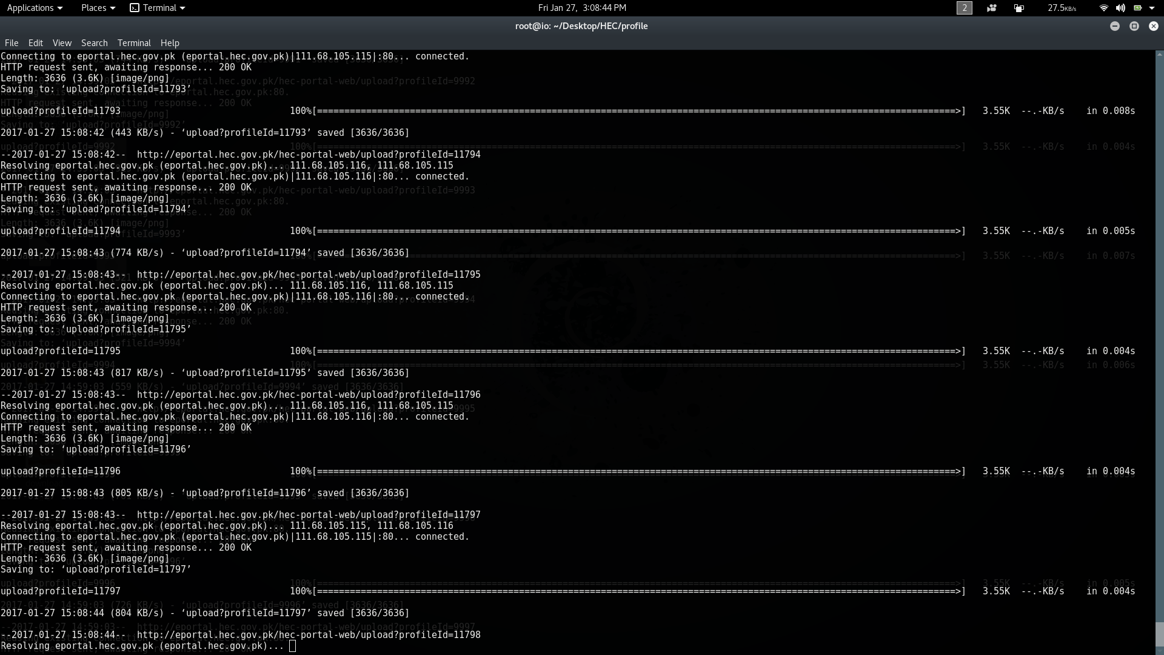Open the clock showing Fri Jan 27
Screen dimensions: 1164x655
click(x=582, y=8)
